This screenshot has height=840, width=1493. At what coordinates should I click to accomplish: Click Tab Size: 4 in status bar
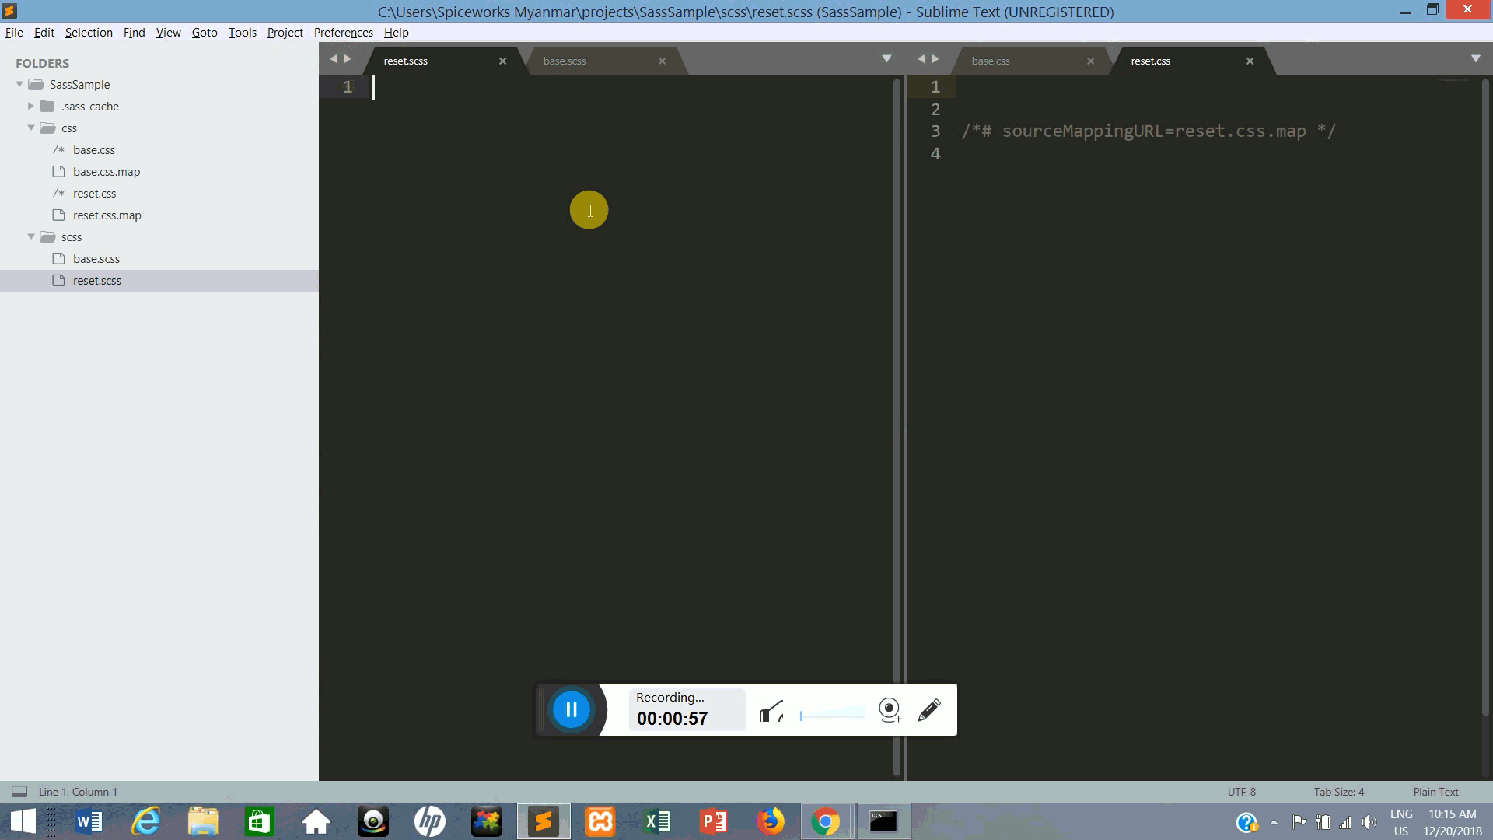[x=1338, y=792]
